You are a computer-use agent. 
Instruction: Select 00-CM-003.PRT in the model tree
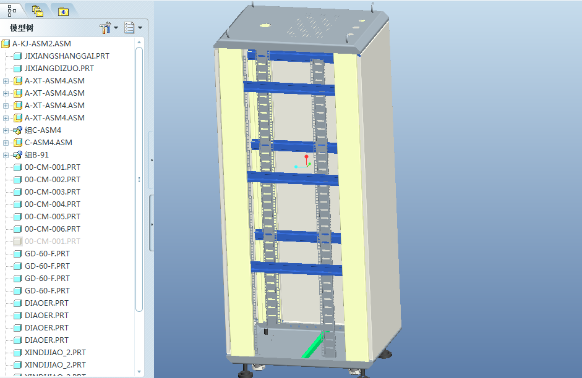click(x=53, y=192)
